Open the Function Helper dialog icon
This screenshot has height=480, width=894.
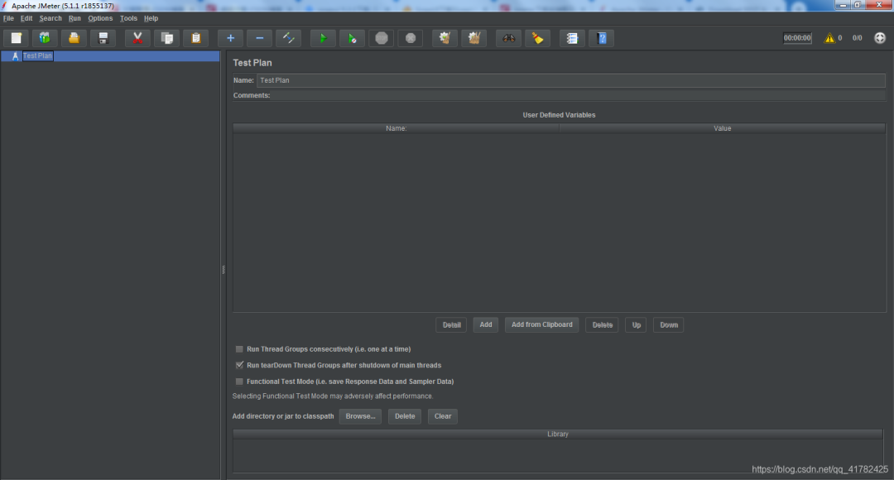572,38
